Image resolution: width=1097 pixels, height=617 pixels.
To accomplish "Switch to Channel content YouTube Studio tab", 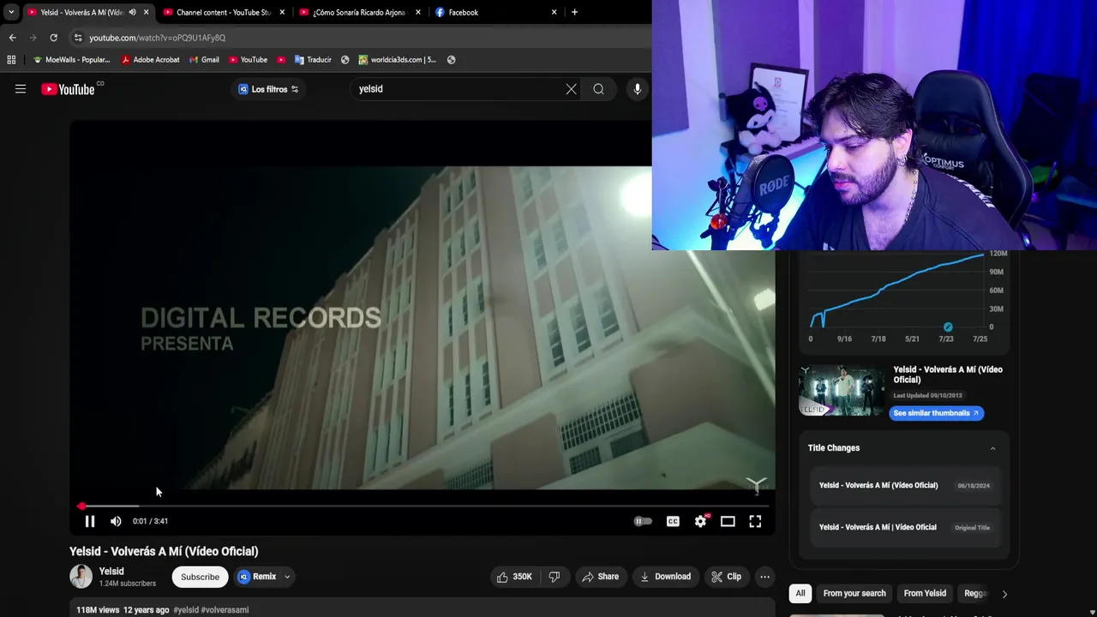I will point(225,12).
